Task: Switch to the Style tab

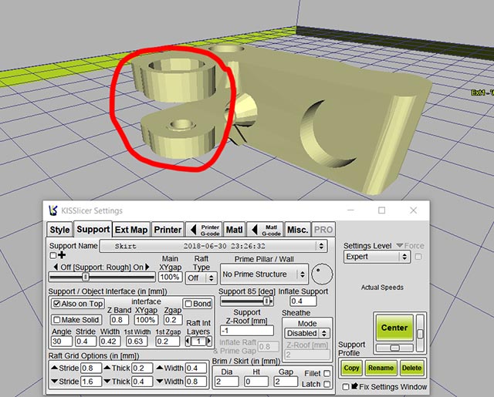Action: tap(59, 230)
